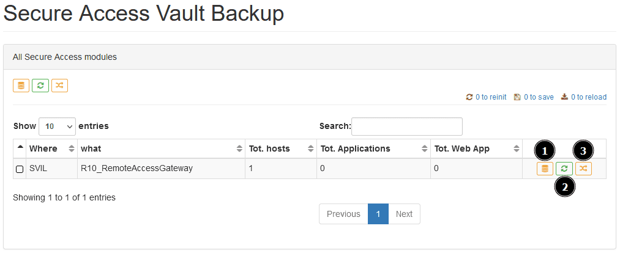Click the Previous pagination button
The image size is (620, 253).
click(343, 214)
